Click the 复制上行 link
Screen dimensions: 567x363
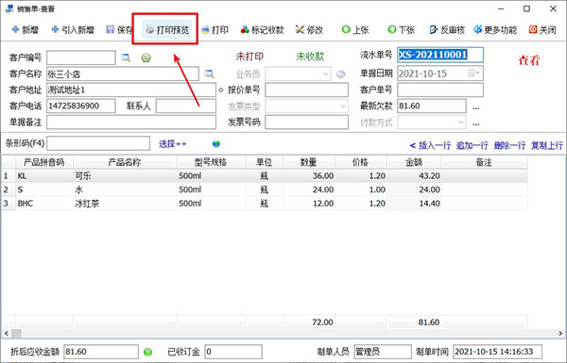tap(547, 145)
